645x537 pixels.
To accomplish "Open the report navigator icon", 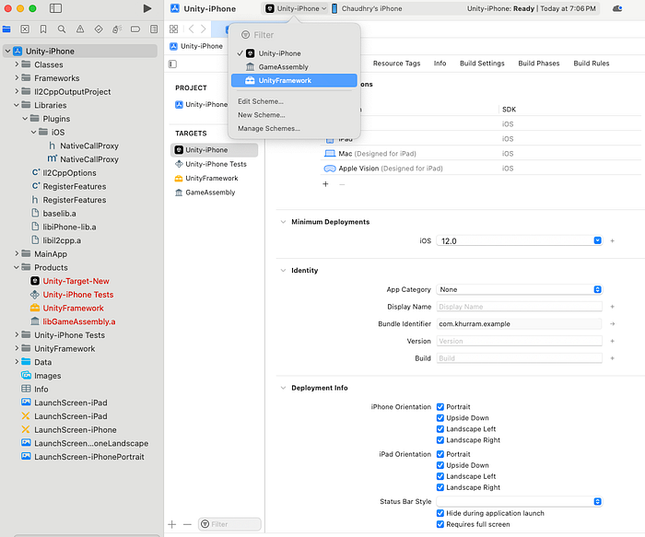I will [154, 29].
